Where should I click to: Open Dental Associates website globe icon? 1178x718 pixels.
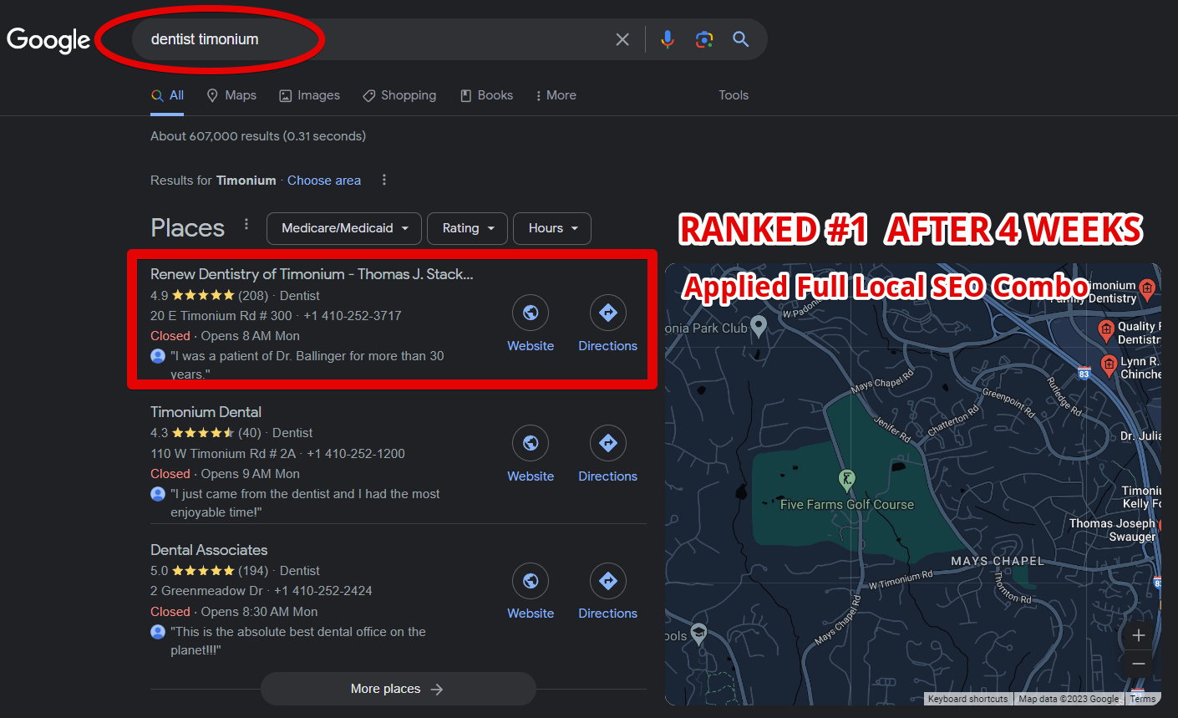pyautogui.click(x=531, y=581)
